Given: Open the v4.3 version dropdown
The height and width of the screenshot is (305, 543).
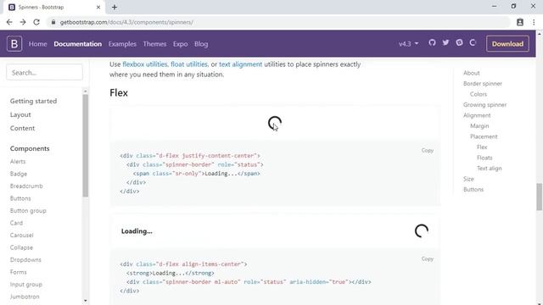Looking at the screenshot, I should coord(408,44).
